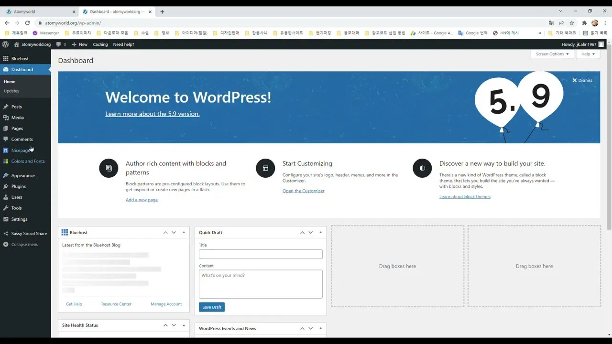Image resolution: width=612 pixels, height=344 pixels.
Task: Open the atomyworld.org site link in the admin bar
Action: (x=32, y=44)
